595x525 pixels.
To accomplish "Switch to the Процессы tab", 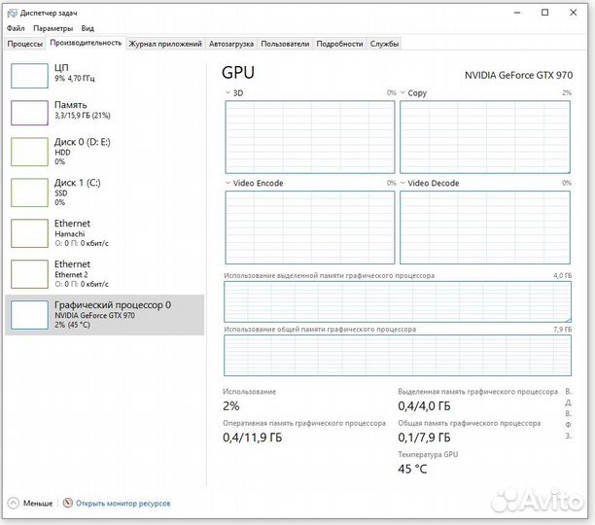I will [x=25, y=44].
